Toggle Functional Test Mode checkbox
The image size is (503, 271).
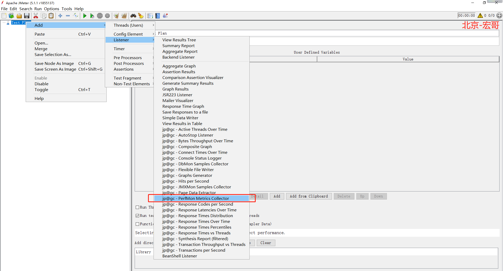[137, 224]
